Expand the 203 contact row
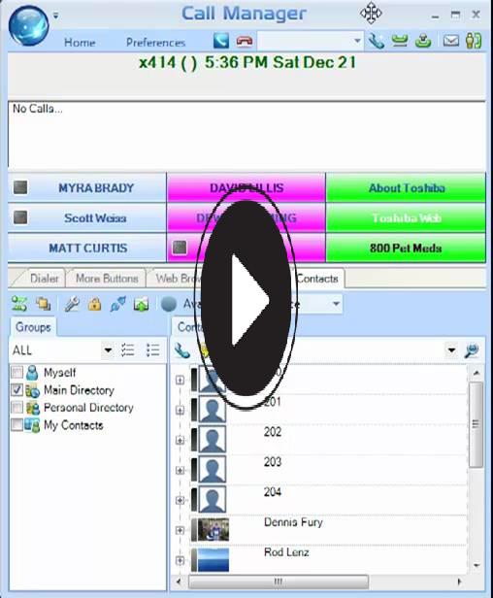Viewport: 493px width, 598px height. pos(180,470)
